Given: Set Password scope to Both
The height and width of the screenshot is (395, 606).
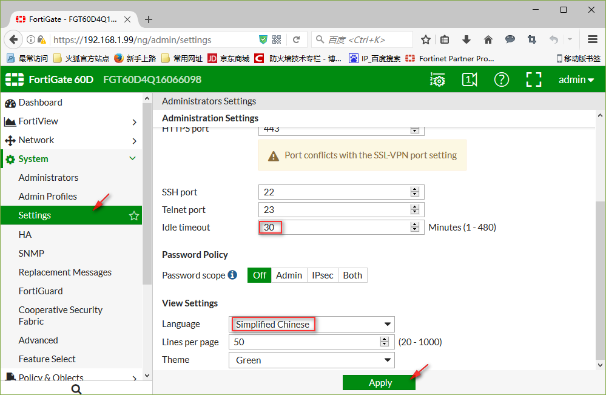Looking at the screenshot, I should (x=352, y=275).
